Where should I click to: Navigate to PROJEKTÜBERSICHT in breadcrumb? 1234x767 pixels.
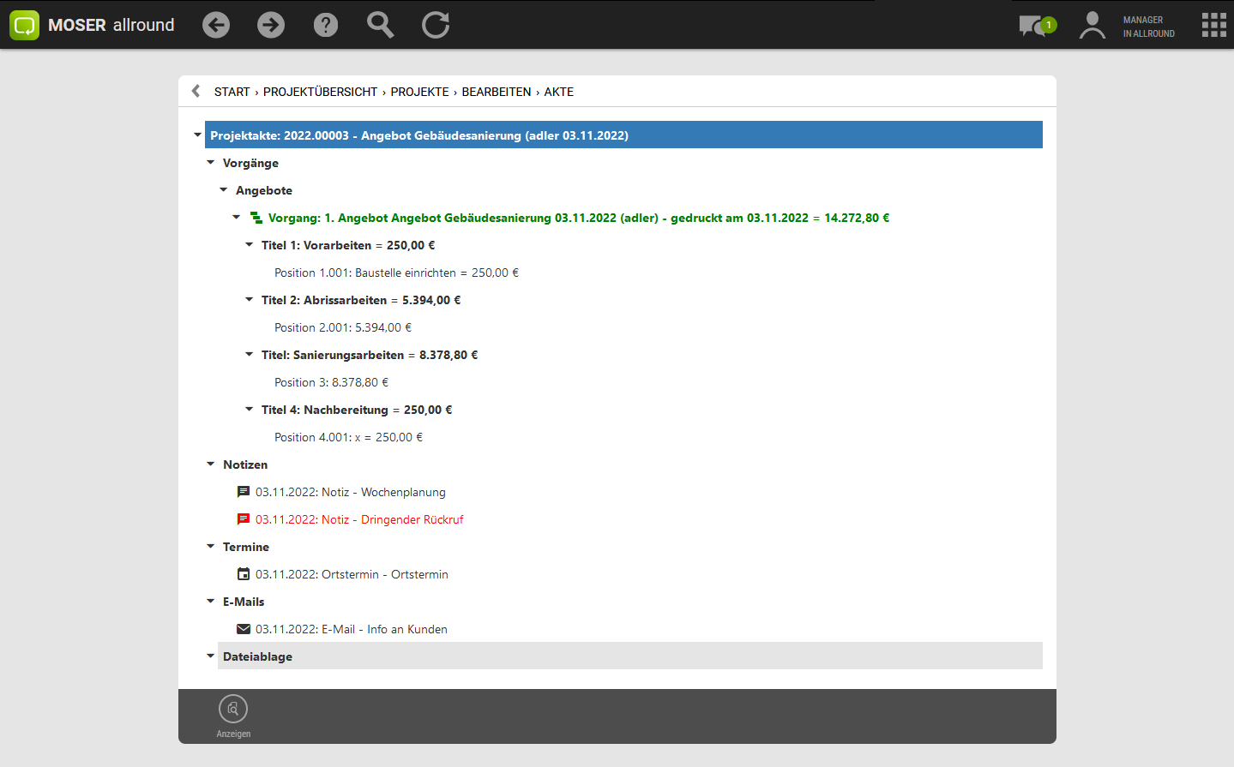pyautogui.click(x=320, y=92)
